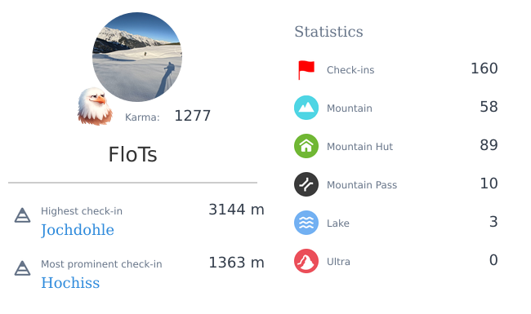Viewport: 531px width, 314px height.
Task: Click the red Check-ins flag icon
Action: [306, 69]
